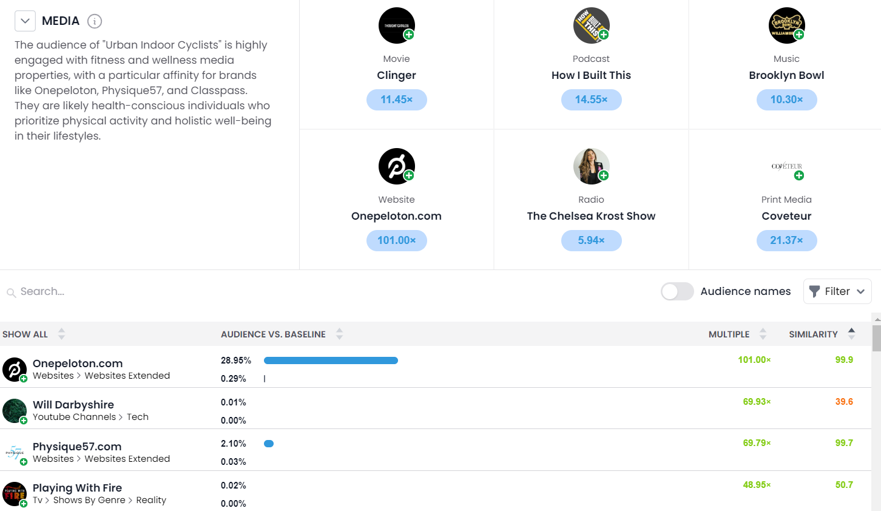Click the Clinger movie logo icon
The image size is (881, 511).
396,25
